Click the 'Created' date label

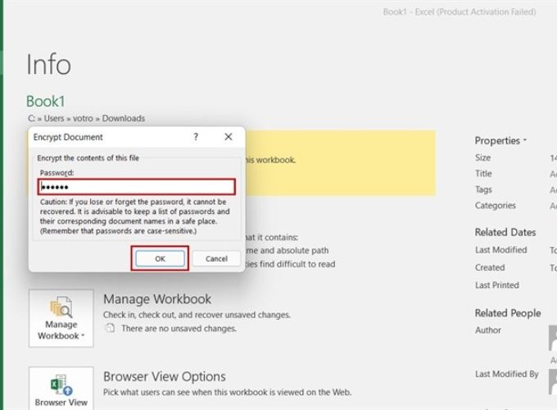[490, 267]
